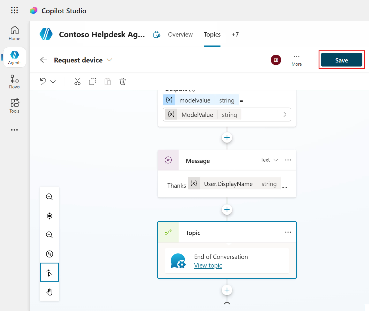
Task: Go to Home in the sidebar
Action: point(14,33)
